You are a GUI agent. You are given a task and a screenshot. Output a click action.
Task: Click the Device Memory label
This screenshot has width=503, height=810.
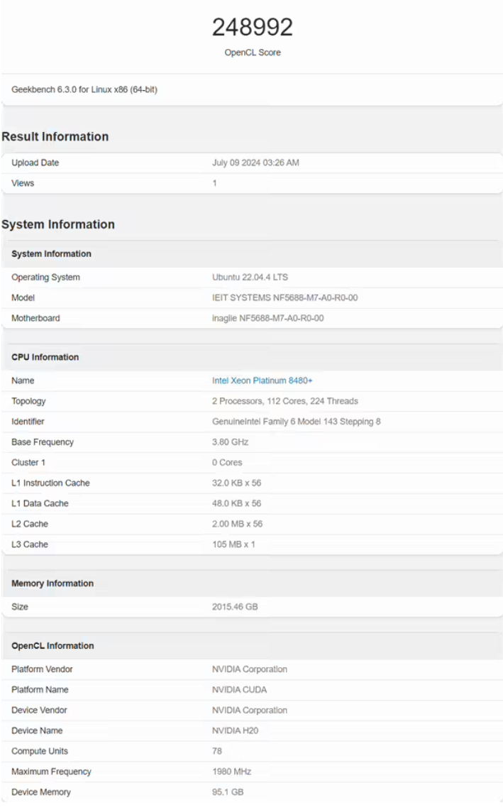coord(41,792)
